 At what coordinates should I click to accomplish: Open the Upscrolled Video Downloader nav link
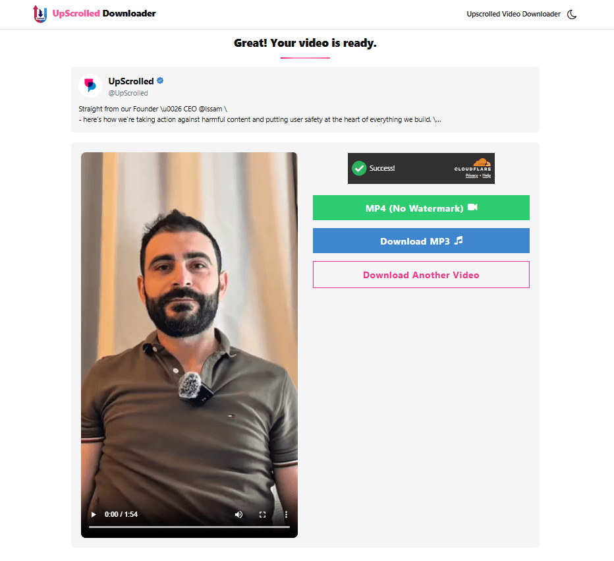click(513, 14)
